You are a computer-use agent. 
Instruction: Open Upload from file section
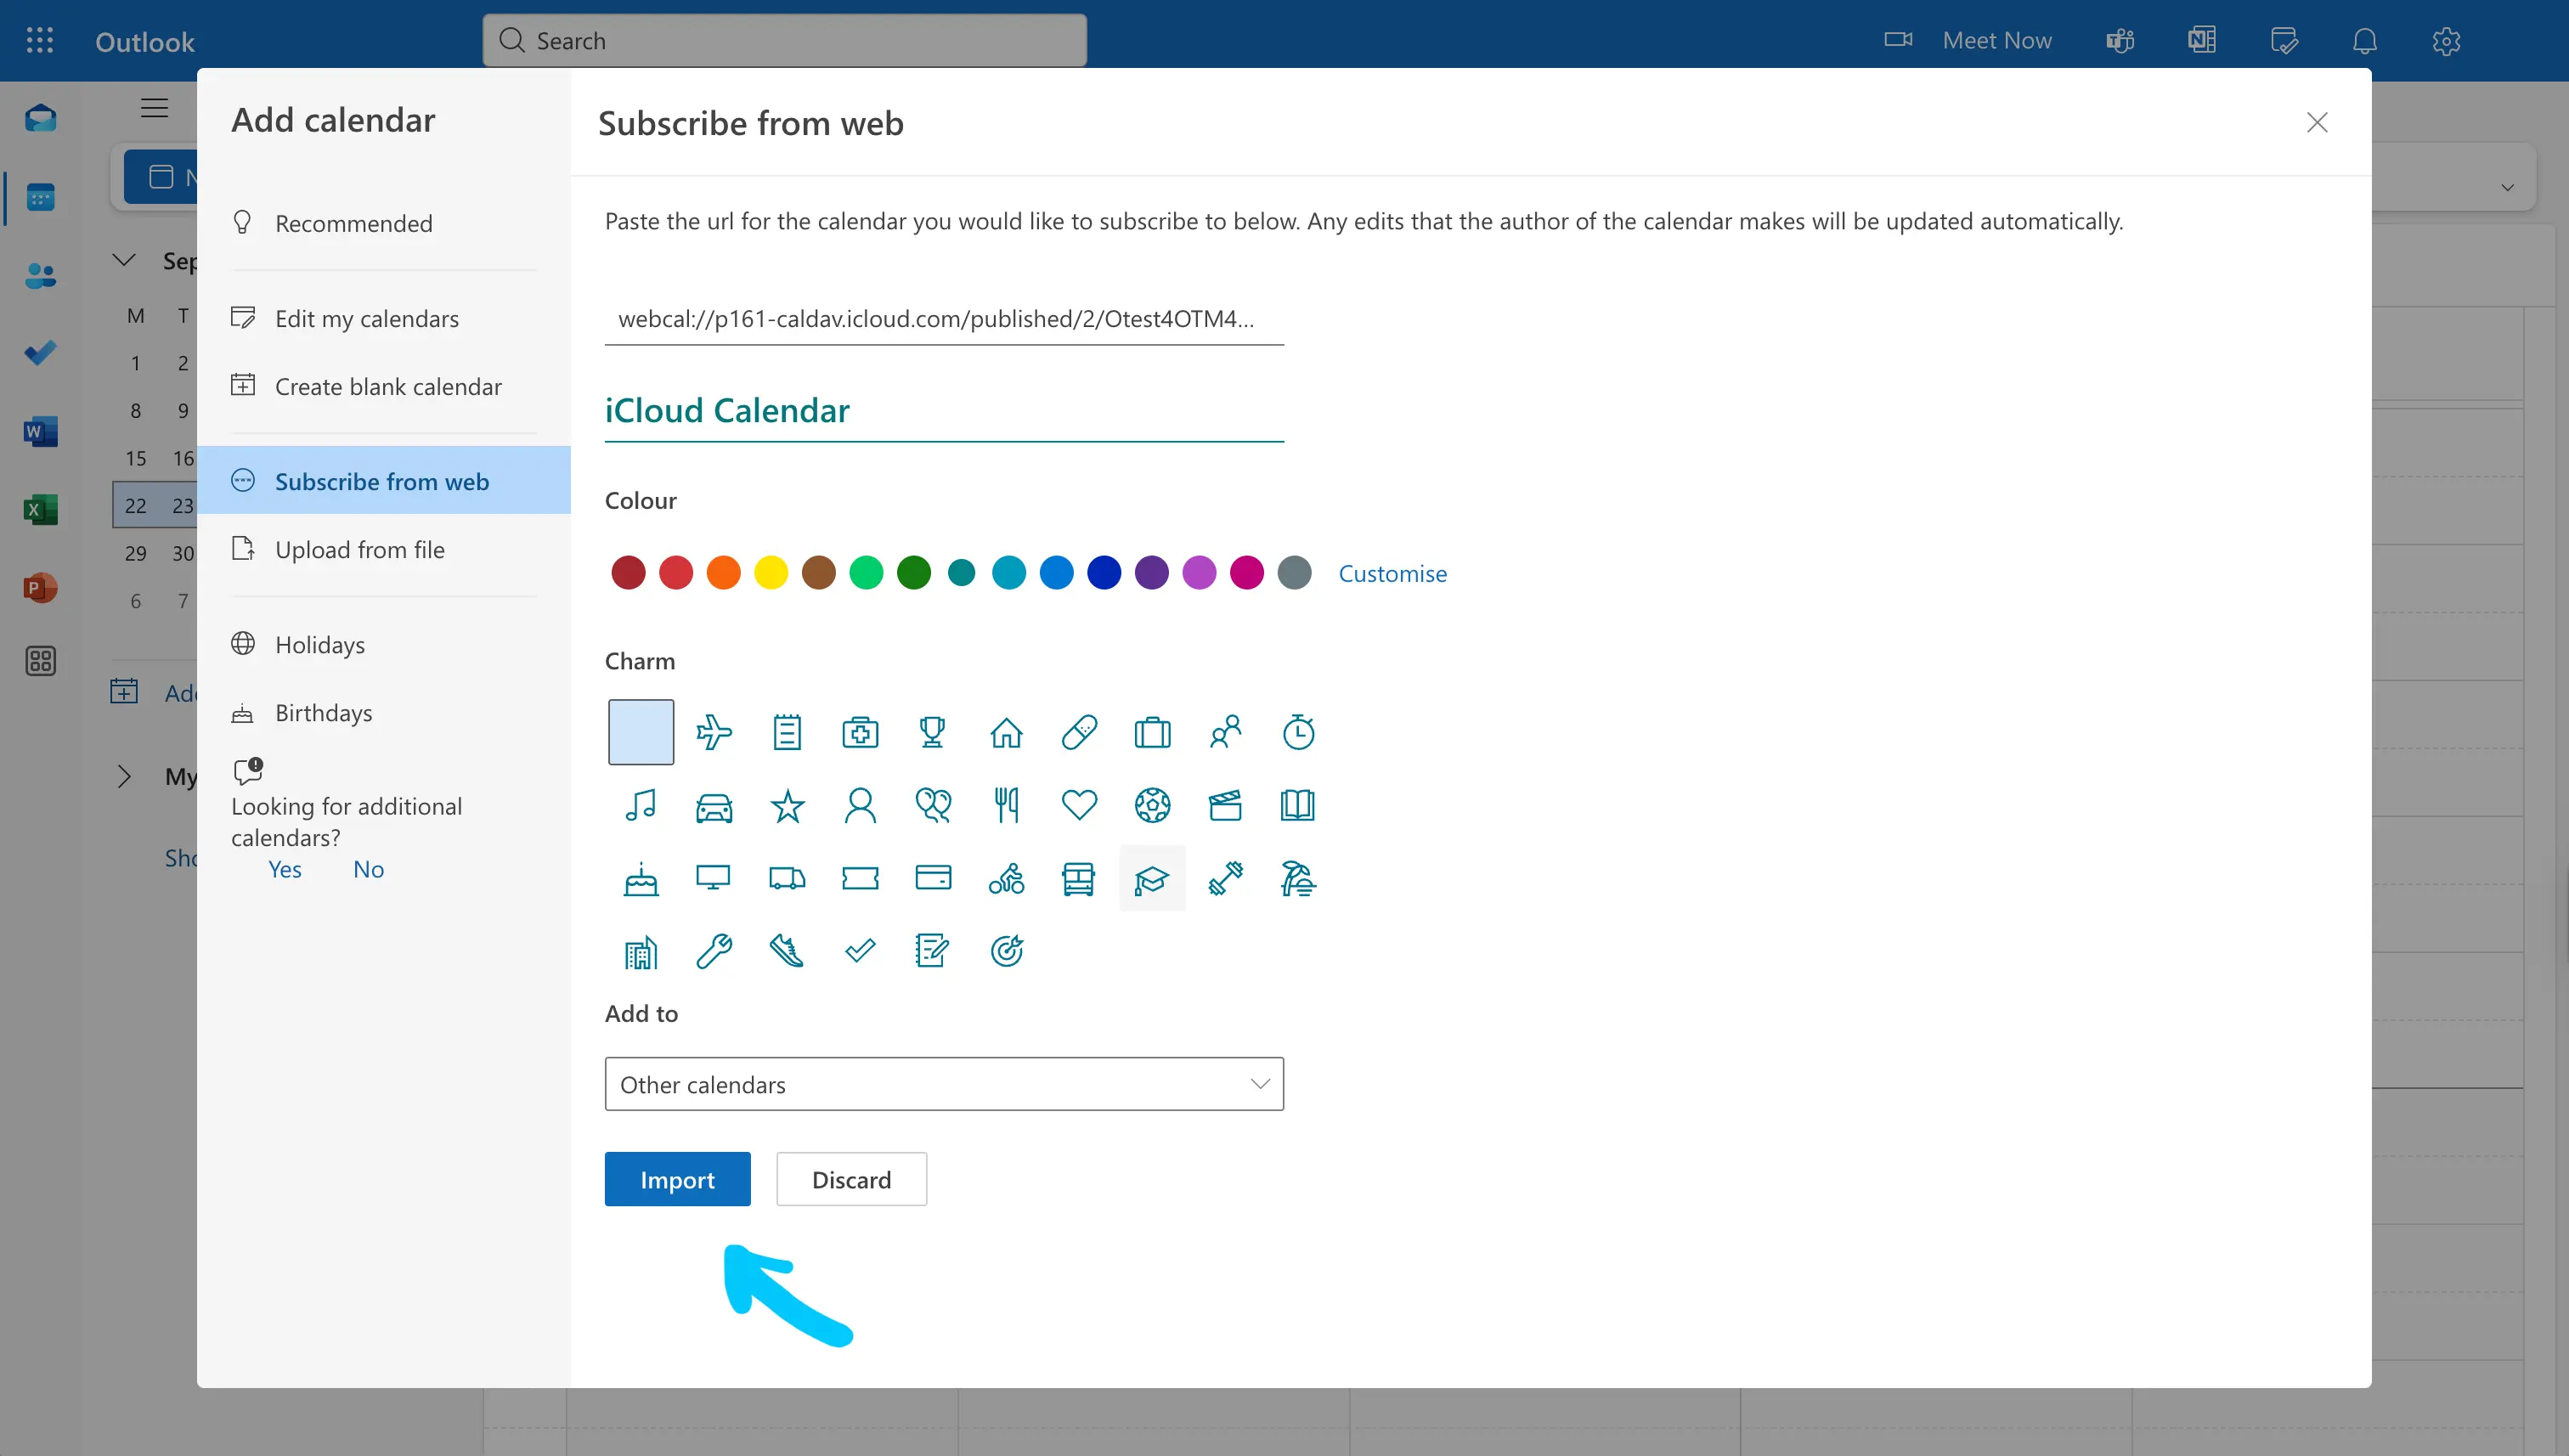359,549
